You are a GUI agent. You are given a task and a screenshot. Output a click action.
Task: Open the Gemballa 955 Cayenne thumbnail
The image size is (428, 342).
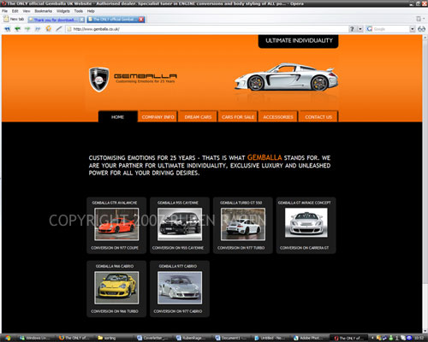coord(180,224)
